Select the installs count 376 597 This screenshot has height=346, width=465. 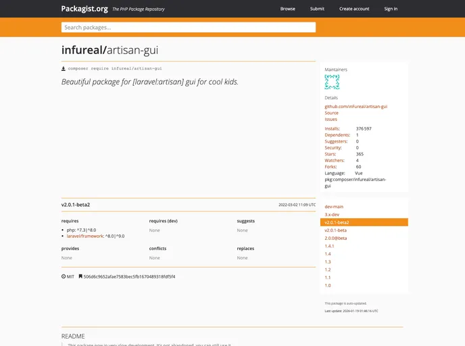[364, 128]
